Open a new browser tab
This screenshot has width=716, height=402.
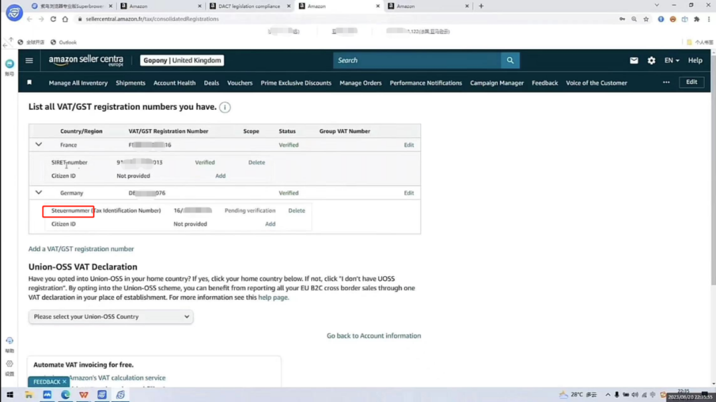click(481, 6)
